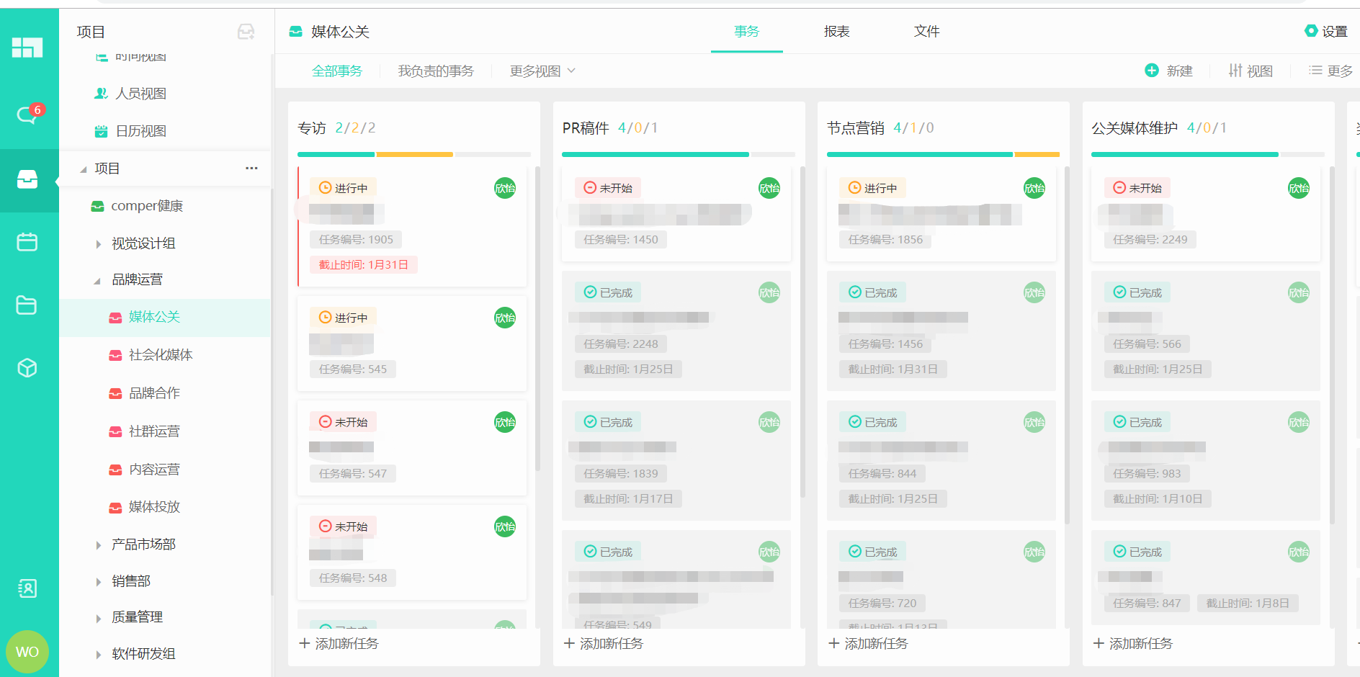Select the project inbox icon in left rail
Screen dimensions: 1360x677
click(x=27, y=179)
